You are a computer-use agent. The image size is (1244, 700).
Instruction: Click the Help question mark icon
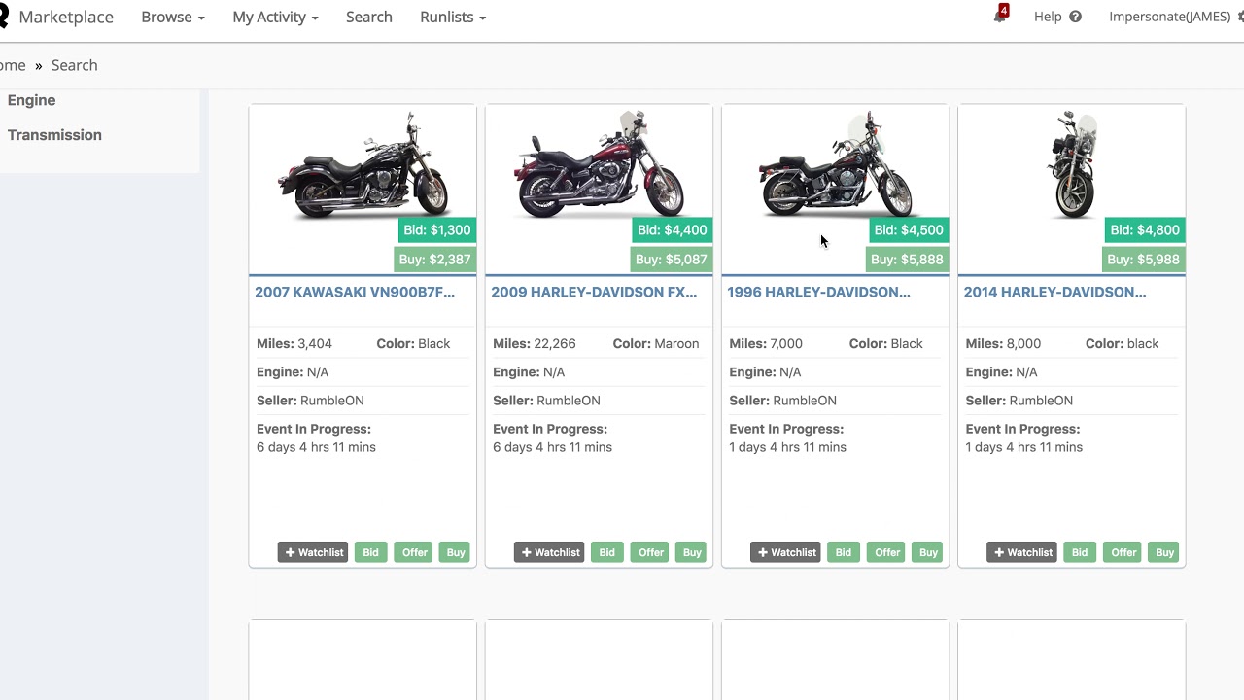click(1075, 17)
